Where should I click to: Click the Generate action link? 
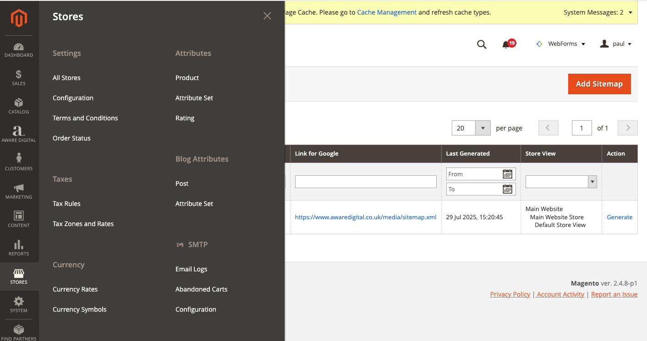click(x=620, y=217)
